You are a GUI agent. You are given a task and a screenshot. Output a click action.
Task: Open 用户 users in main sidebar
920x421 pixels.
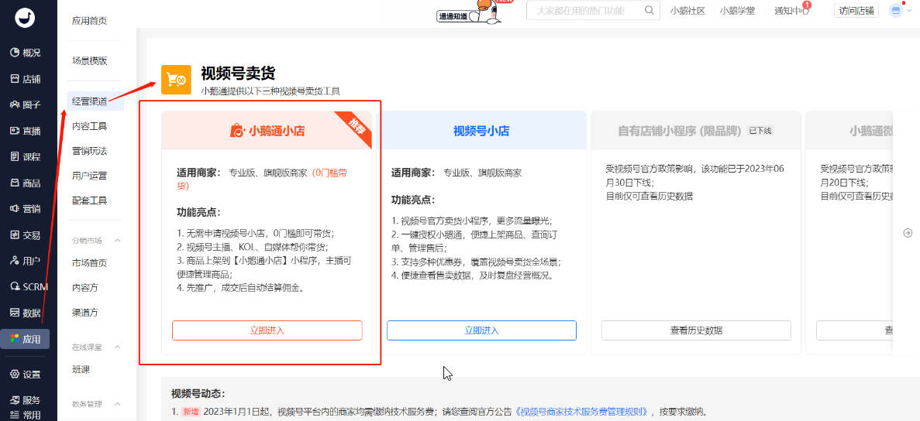pos(26,261)
